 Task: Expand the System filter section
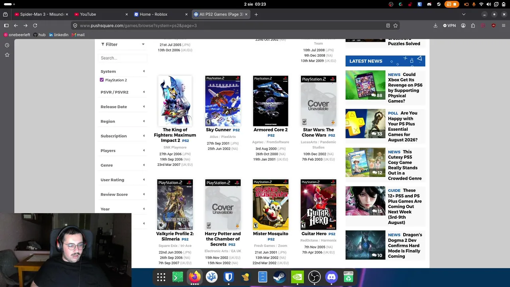122,71
